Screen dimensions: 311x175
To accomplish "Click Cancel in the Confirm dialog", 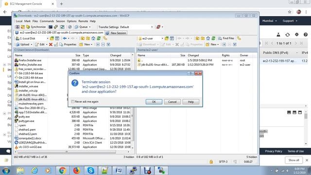I will [x=172, y=102].
